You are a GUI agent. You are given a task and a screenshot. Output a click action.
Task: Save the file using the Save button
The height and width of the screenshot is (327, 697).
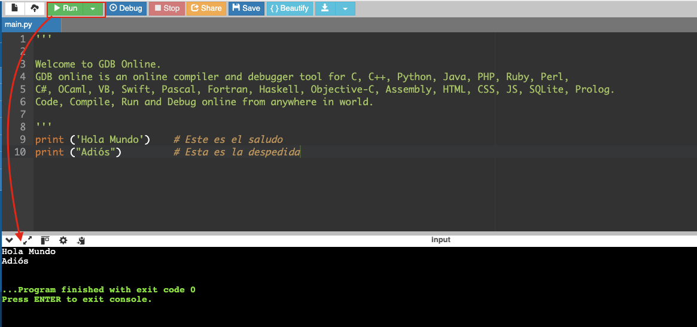pyautogui.click(x=246, y=8)
